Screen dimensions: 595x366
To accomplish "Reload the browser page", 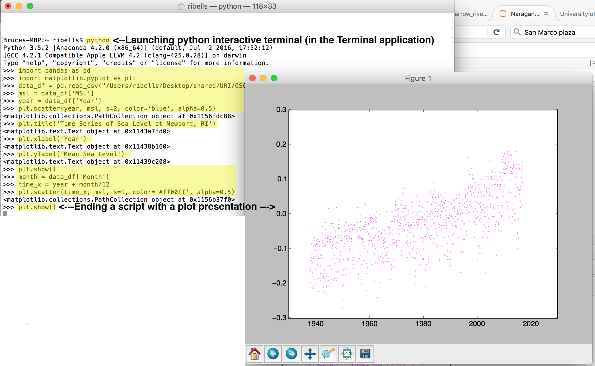I will tap(496, 32).
